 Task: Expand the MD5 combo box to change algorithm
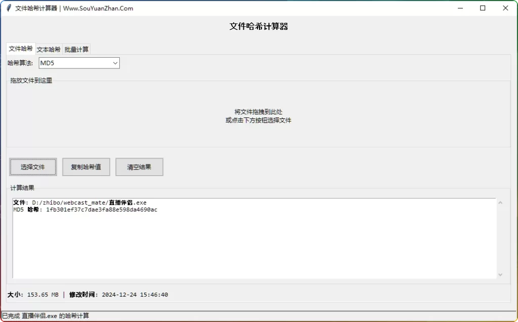pyautogui.click(x=78, y=63)
